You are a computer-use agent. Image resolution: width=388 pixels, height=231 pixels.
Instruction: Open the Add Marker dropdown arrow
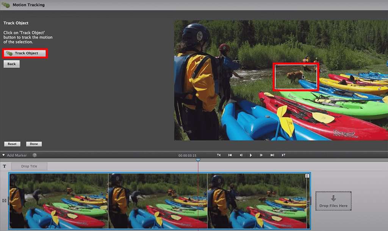click(x=3, y=155)
